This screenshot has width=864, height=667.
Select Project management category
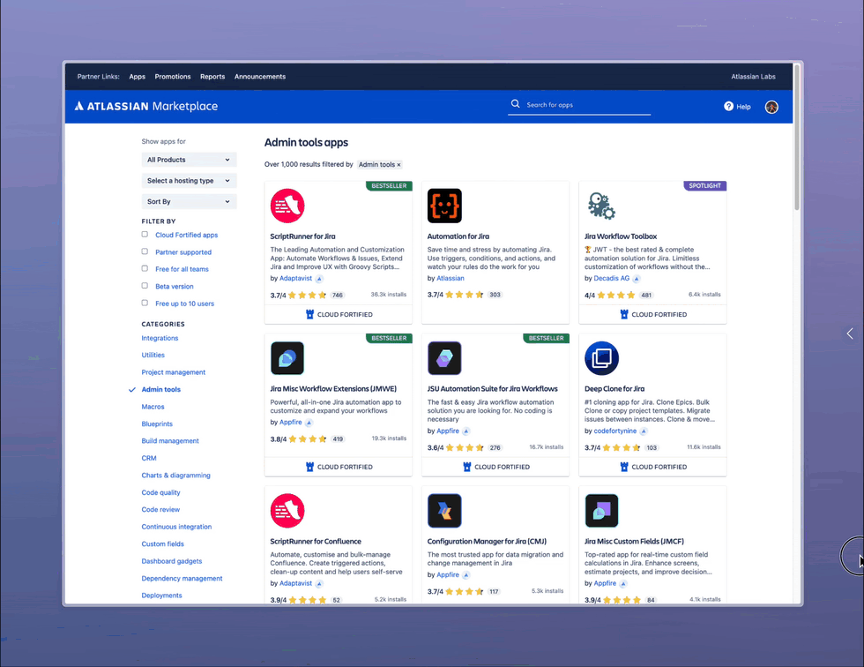click(174, 372)
